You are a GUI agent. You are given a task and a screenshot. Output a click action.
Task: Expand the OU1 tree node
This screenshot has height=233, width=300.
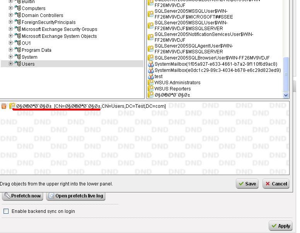coord(10,43)
